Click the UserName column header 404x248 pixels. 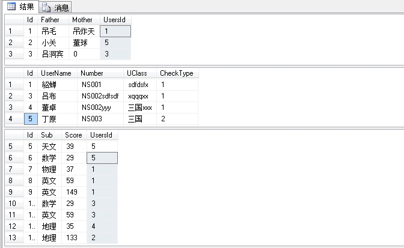[57, 73]
